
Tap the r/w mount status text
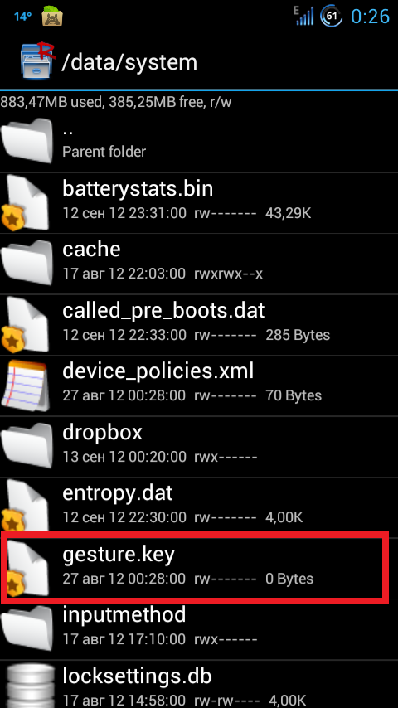pyautogui.click(x=220, y=102)
